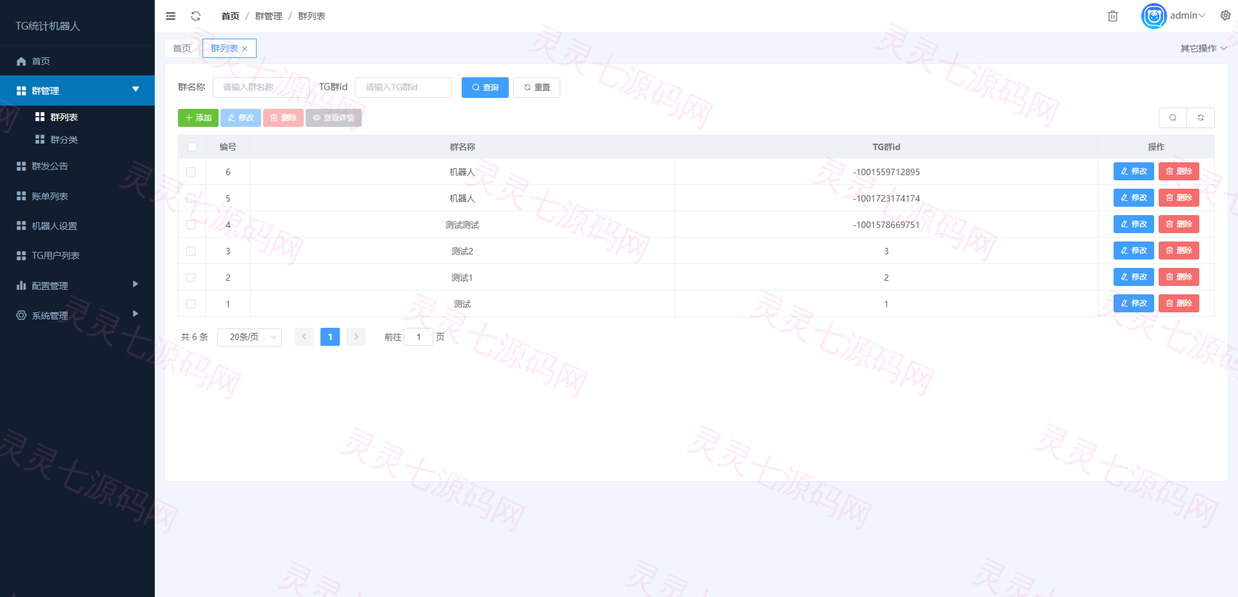Check the row numbered 5
Viewport: 1238px width, 597px height.
[191, 198]
